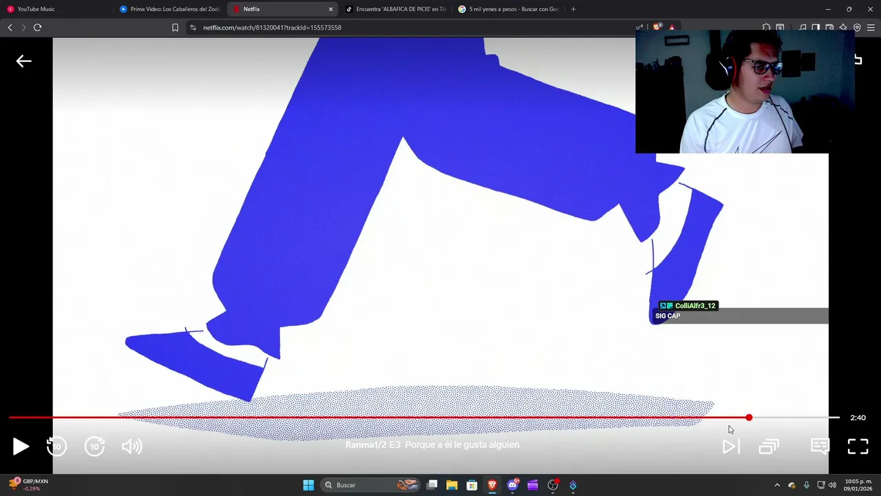Open the browser hamburger menu

(x=871, y=28)
